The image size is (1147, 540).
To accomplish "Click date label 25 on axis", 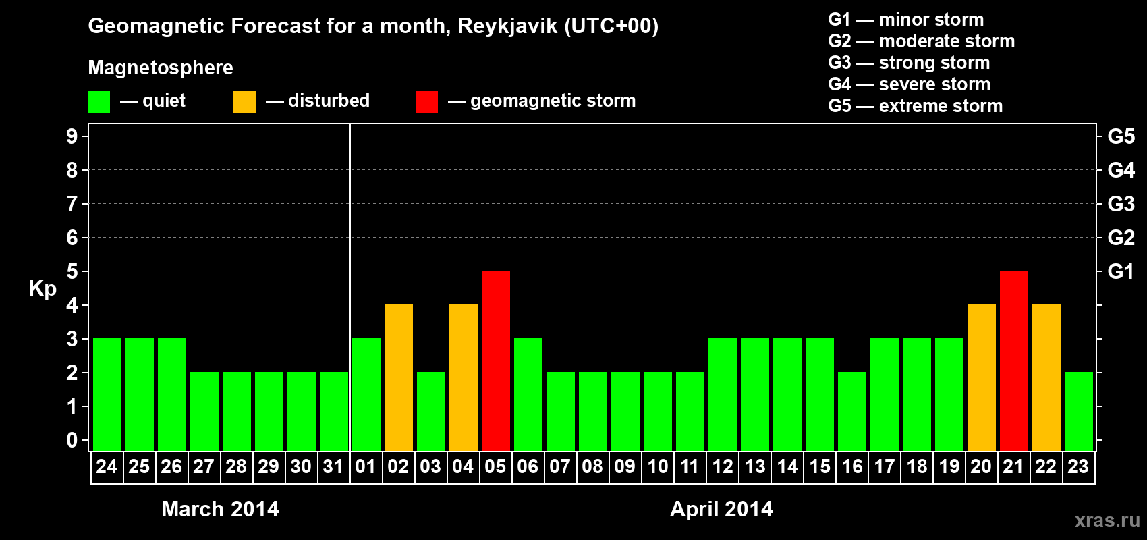I will 139,466.
